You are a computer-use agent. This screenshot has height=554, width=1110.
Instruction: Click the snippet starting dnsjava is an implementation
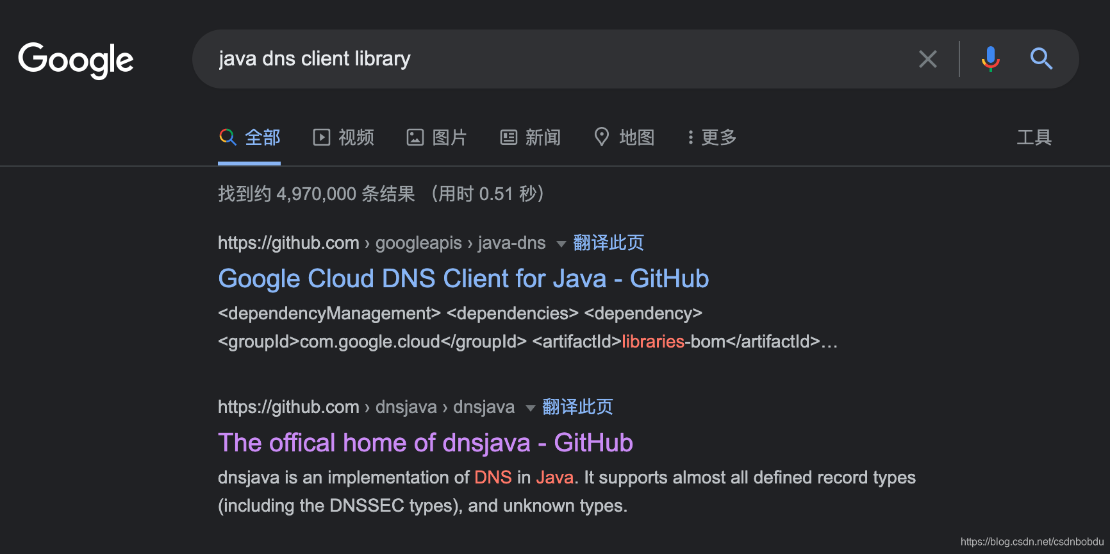click(x=567, y=491)
